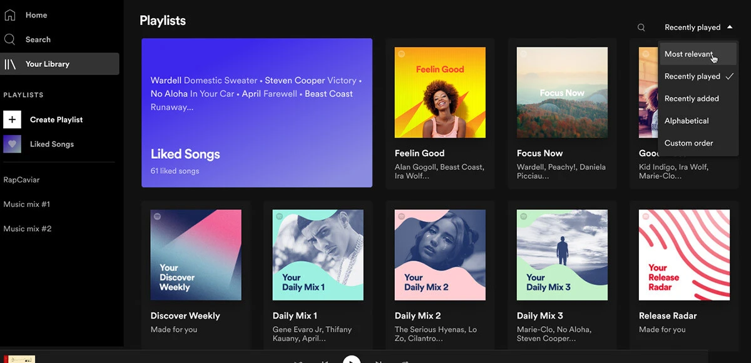Skip to next track

pyautogui.click(x=378, y=359)
